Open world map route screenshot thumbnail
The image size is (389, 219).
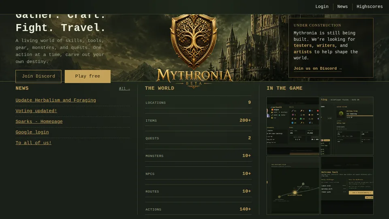(x=293, y=185)
